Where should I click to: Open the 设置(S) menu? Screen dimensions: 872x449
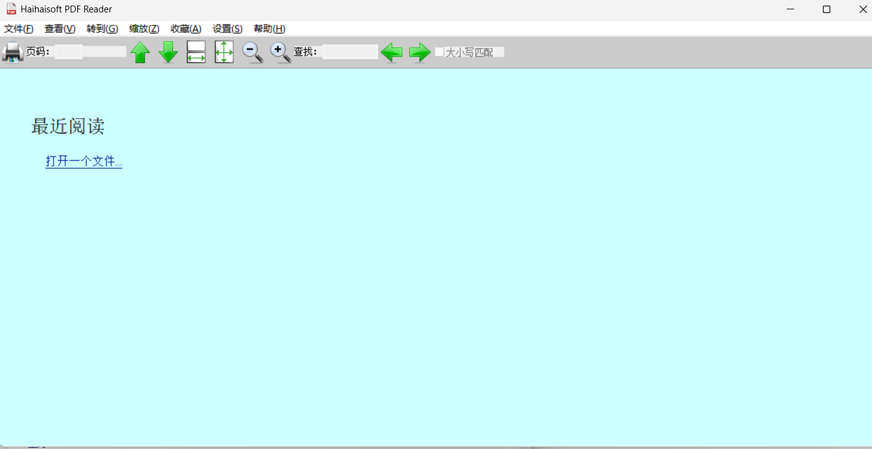click(228, 29)
